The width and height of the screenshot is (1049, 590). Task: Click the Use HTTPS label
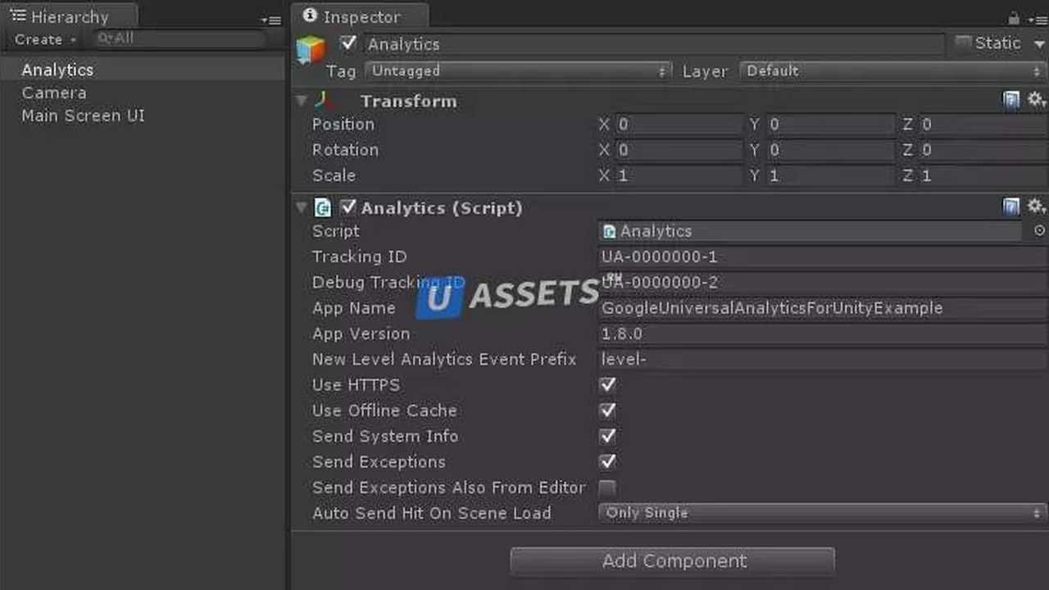[x=356, y=384]
